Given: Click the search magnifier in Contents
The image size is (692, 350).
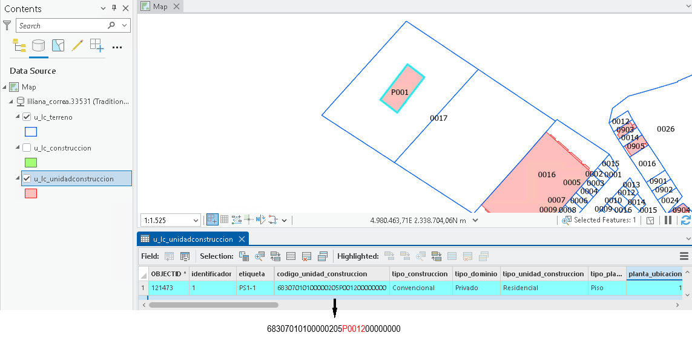Looking at the screenshot, I should coord(111,25).
